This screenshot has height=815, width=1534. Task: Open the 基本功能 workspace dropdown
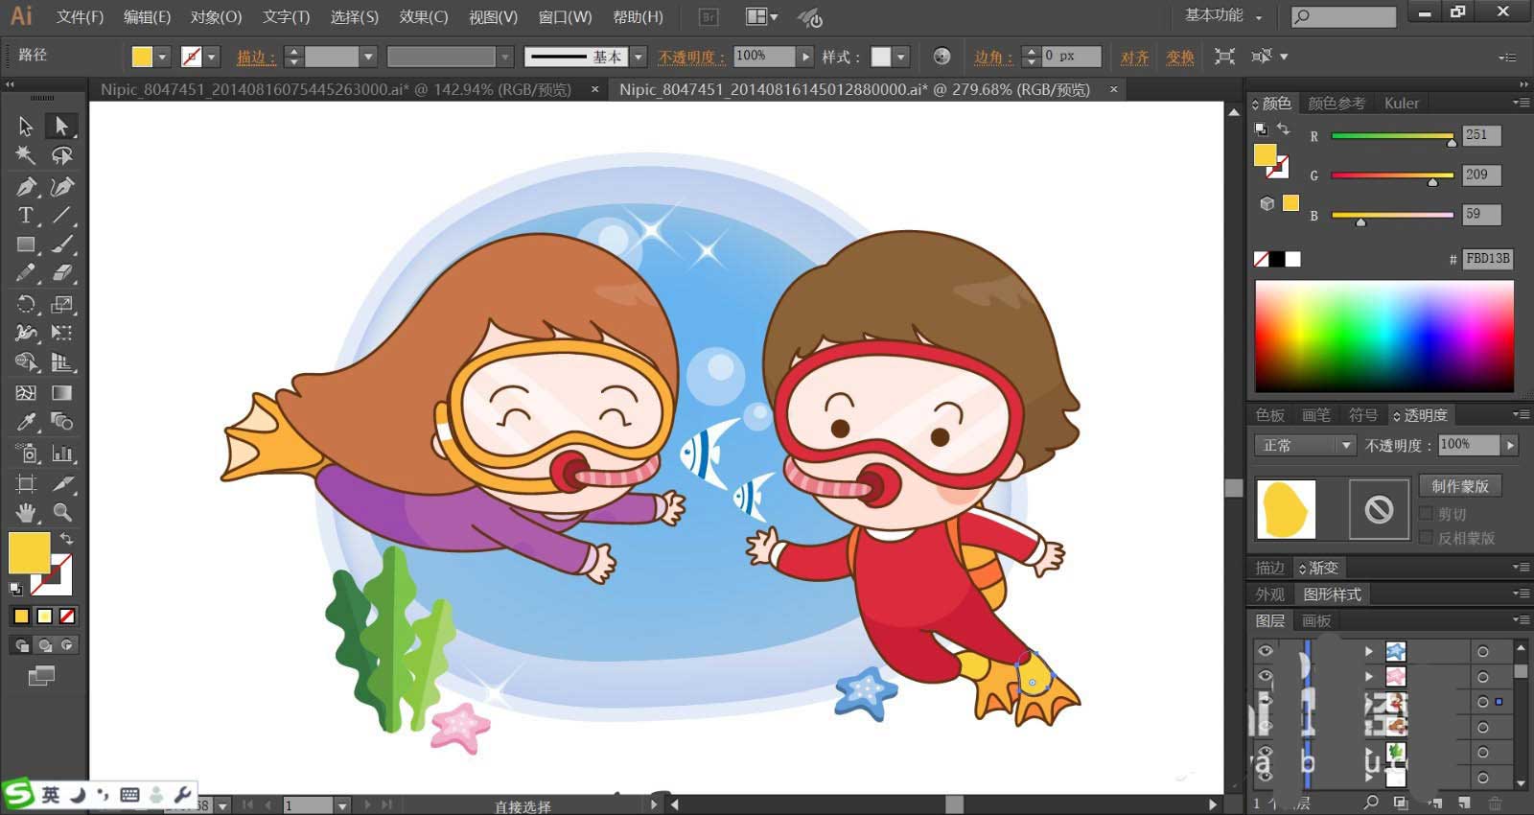[x=1223, y=16]
